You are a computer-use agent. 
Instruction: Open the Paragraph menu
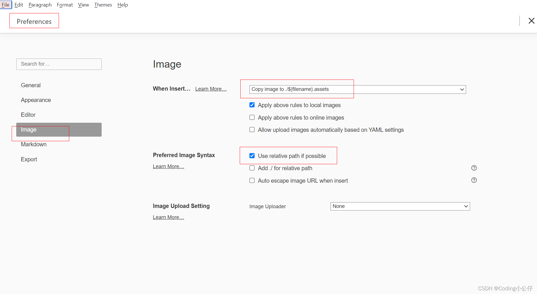coord(40,5)
